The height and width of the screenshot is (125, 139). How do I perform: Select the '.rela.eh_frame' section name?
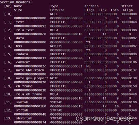click(28, 94)
